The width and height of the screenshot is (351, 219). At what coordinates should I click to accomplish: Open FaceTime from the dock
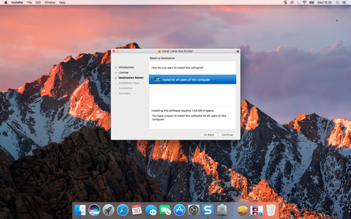point(165,210)
